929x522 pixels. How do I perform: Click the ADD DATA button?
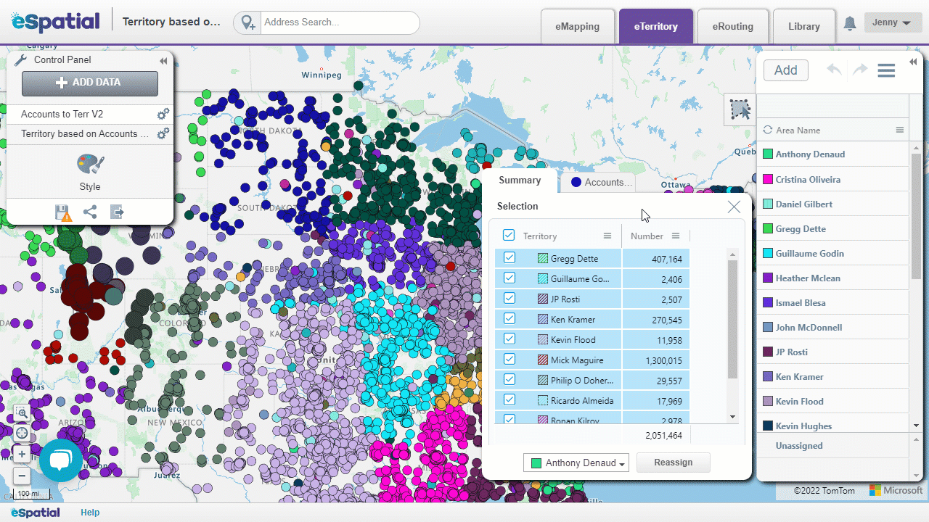[90, 83]
